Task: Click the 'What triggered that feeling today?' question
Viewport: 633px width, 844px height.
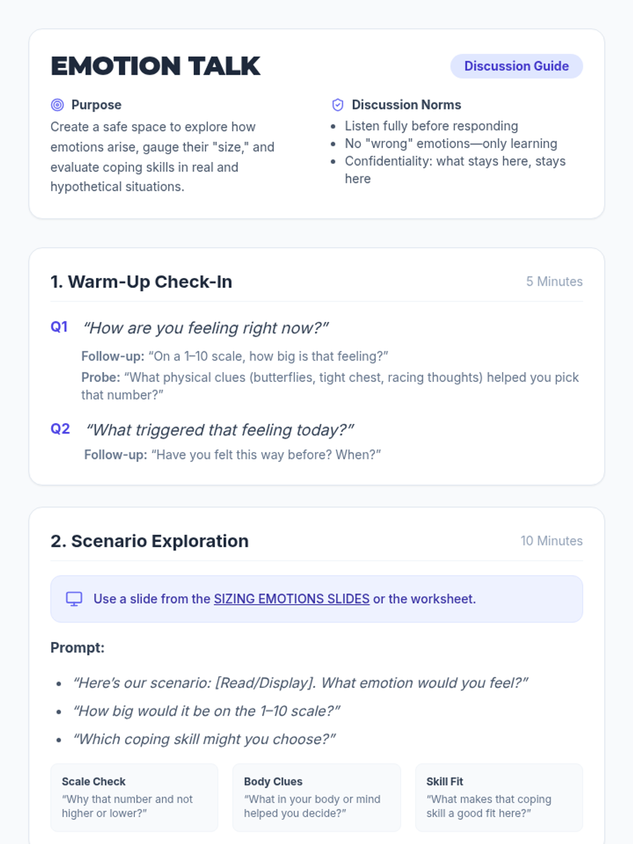Action: point(220,430)
